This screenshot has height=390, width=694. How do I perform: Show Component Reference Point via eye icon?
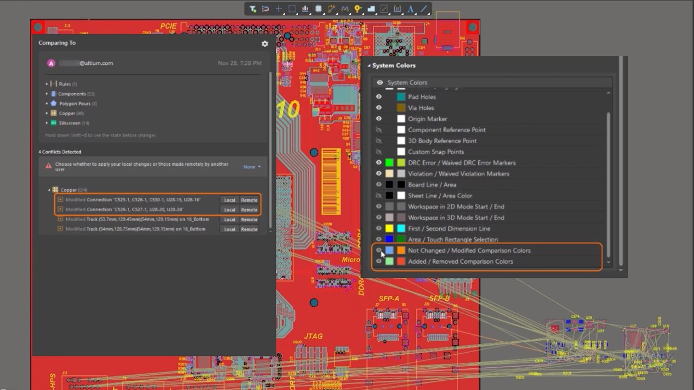[x=379, y=130]
